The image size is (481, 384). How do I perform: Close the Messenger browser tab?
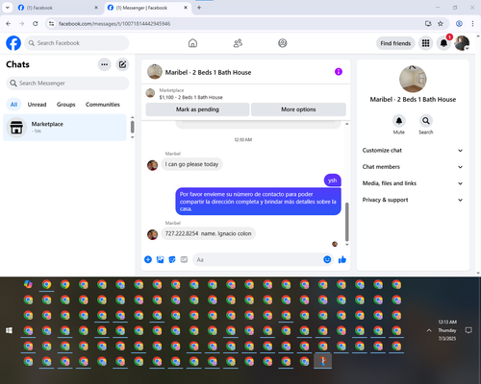pyautogui.click(x=186, y=8)
